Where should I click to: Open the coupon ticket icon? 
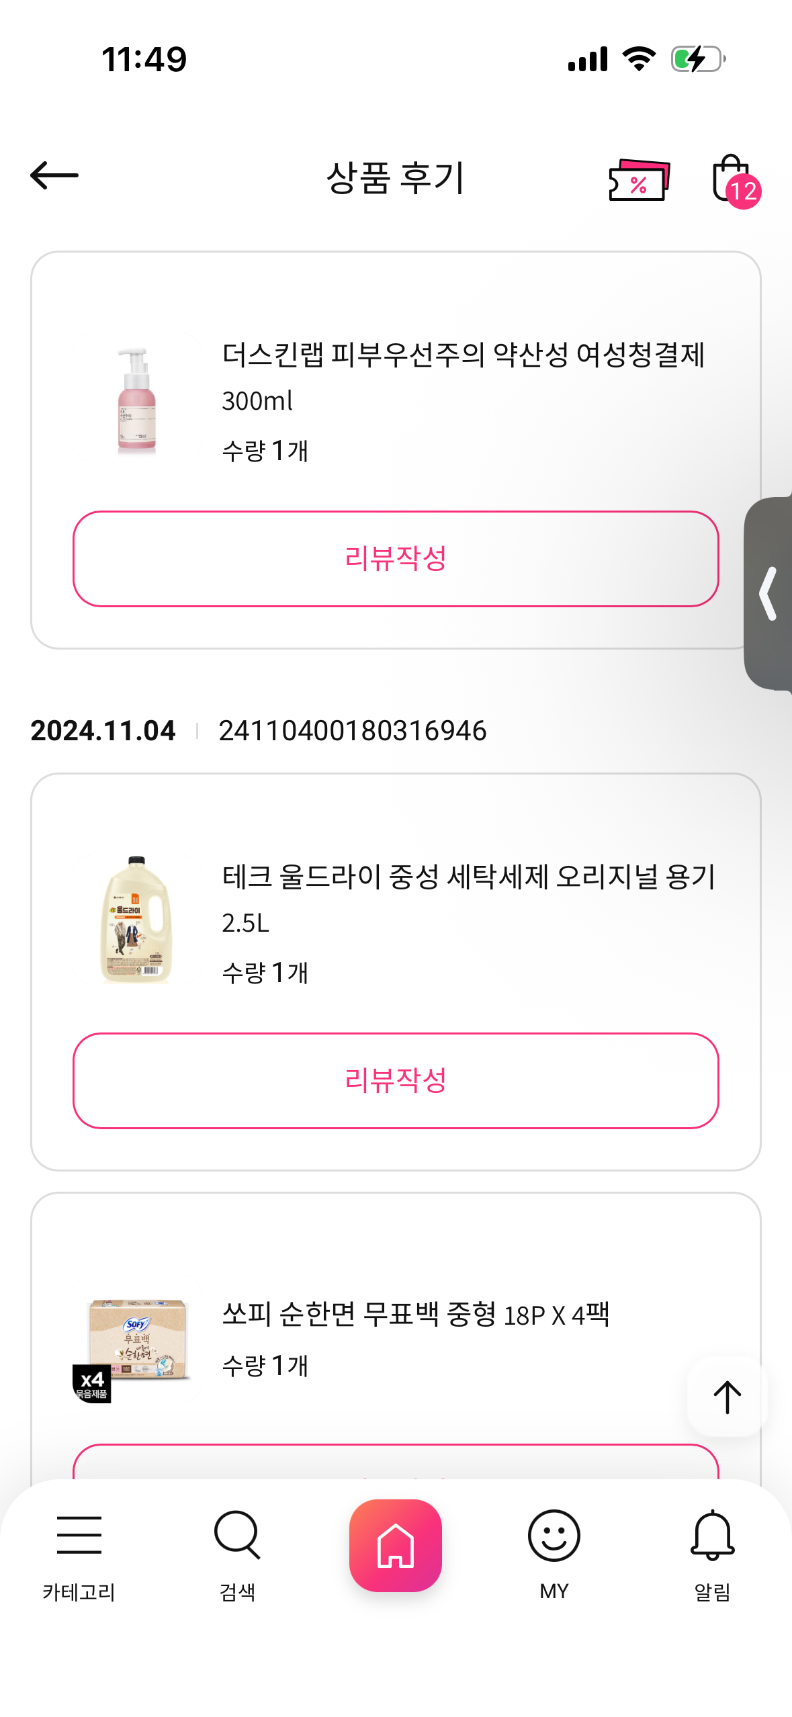(639, 180)
